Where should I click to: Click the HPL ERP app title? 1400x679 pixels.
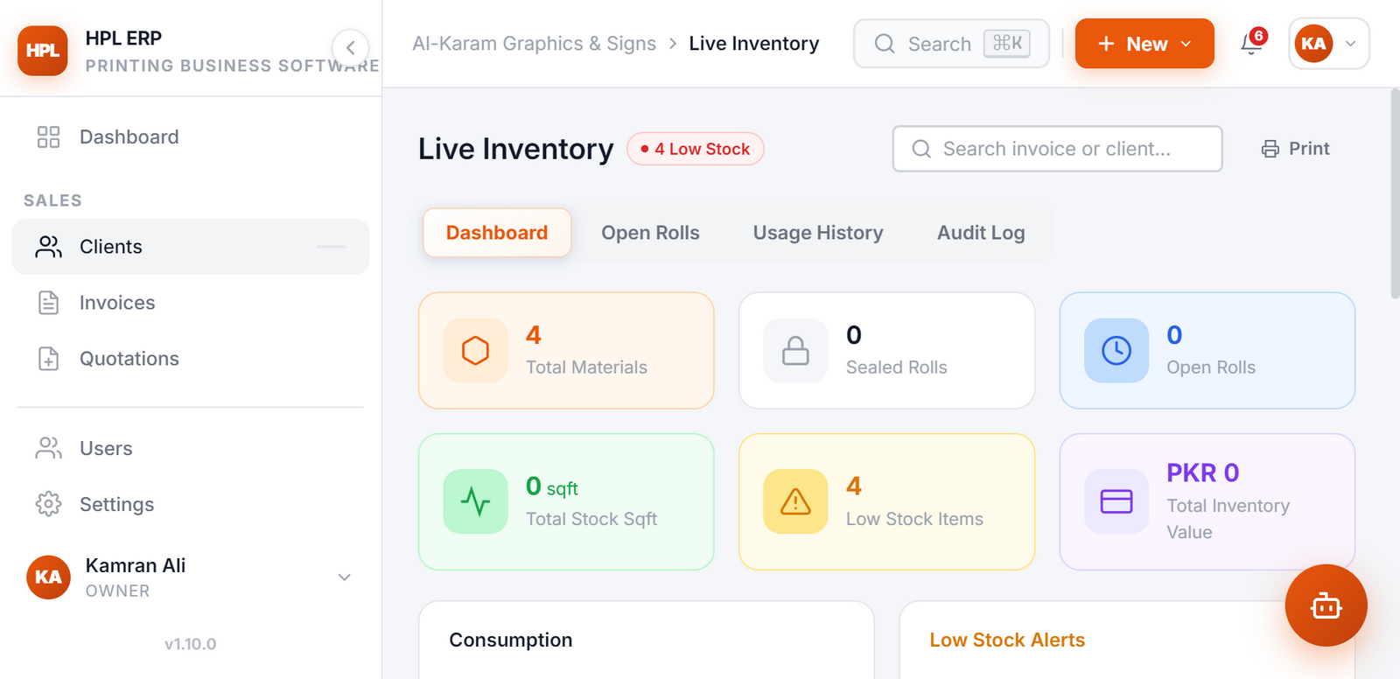pos(123,38)
